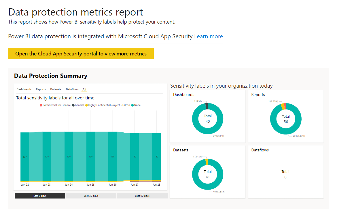This screenshot has width=337, height=210.
Task: Switch to the Dashboards tab
Action: pyautogui.click(x=24, y=89)
